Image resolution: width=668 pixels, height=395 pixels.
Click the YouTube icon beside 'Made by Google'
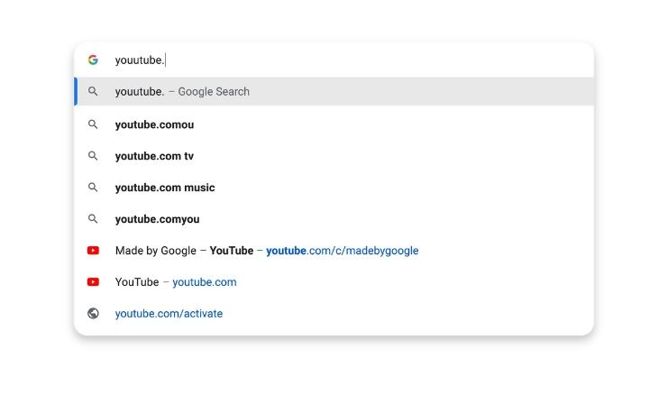tap(93, 251)
